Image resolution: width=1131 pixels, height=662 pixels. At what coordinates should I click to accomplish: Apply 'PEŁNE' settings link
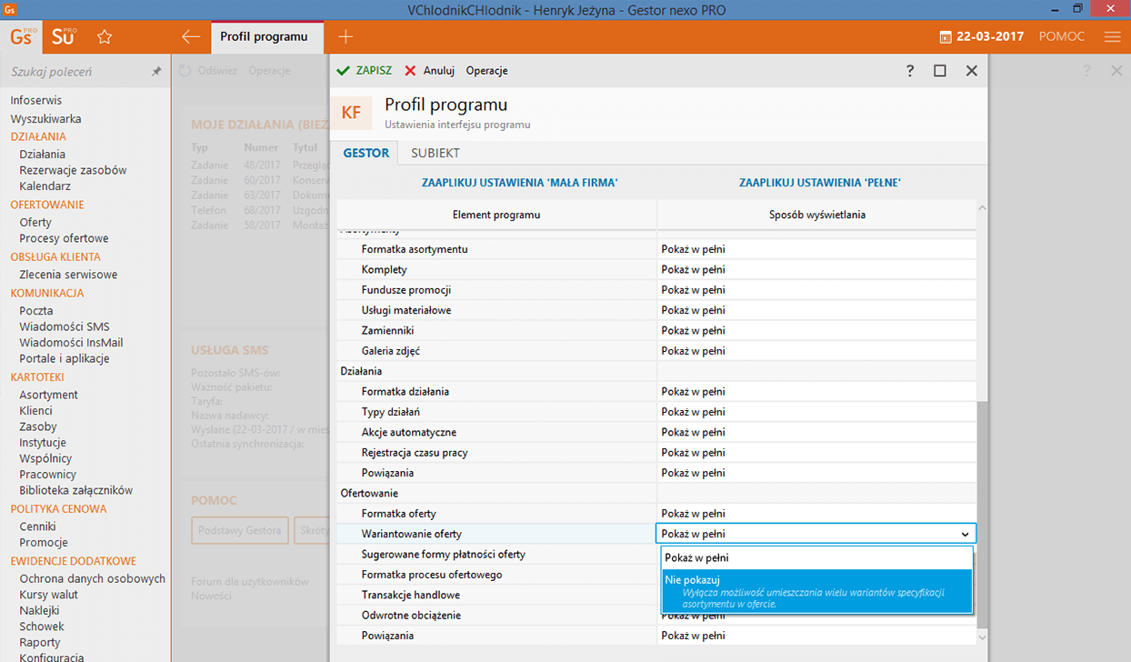819,183
